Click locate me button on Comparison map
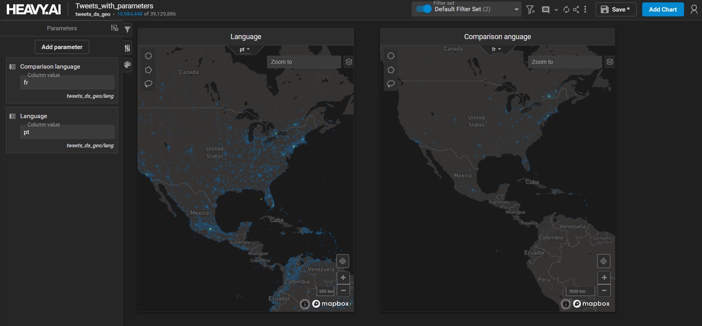Screen dimensions: 702x326 coord(604,261)
